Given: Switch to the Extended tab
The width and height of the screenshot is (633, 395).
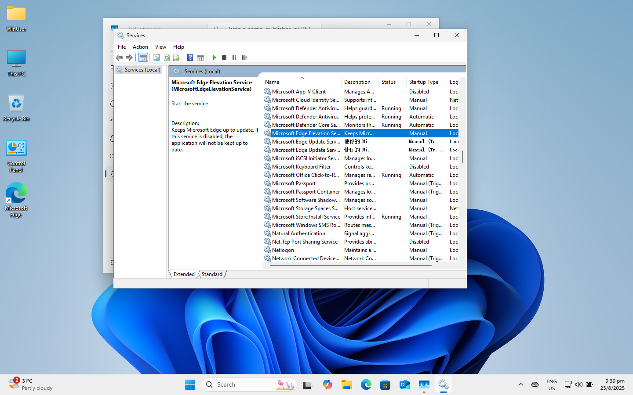Looking at the screenshot, I should coord(184,274).
